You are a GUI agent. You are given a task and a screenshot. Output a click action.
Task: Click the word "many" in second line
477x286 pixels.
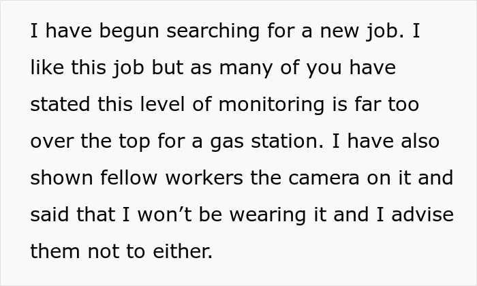click(246, 68)
